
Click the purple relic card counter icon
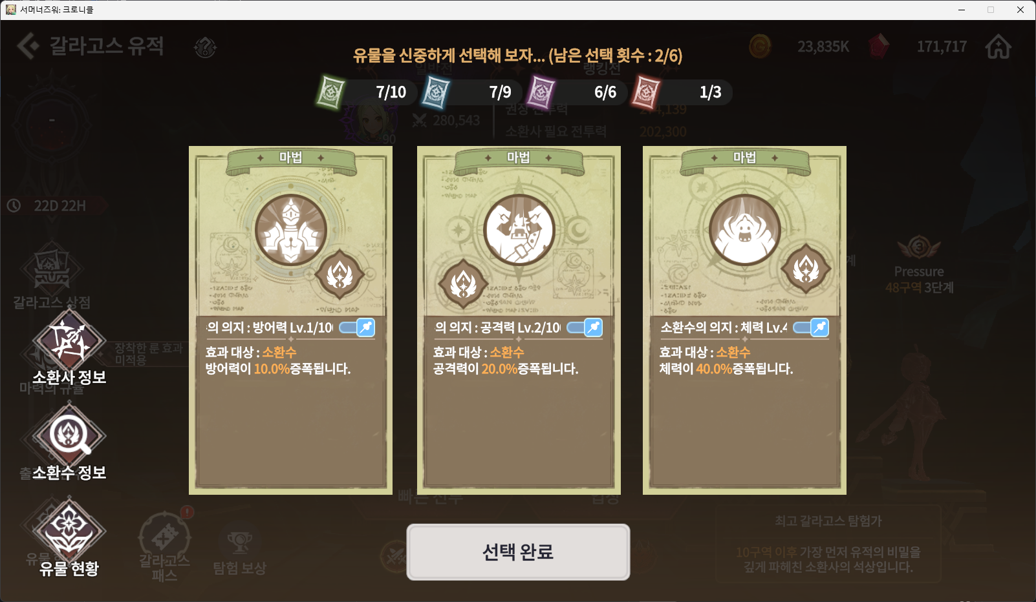coord(541,92)
